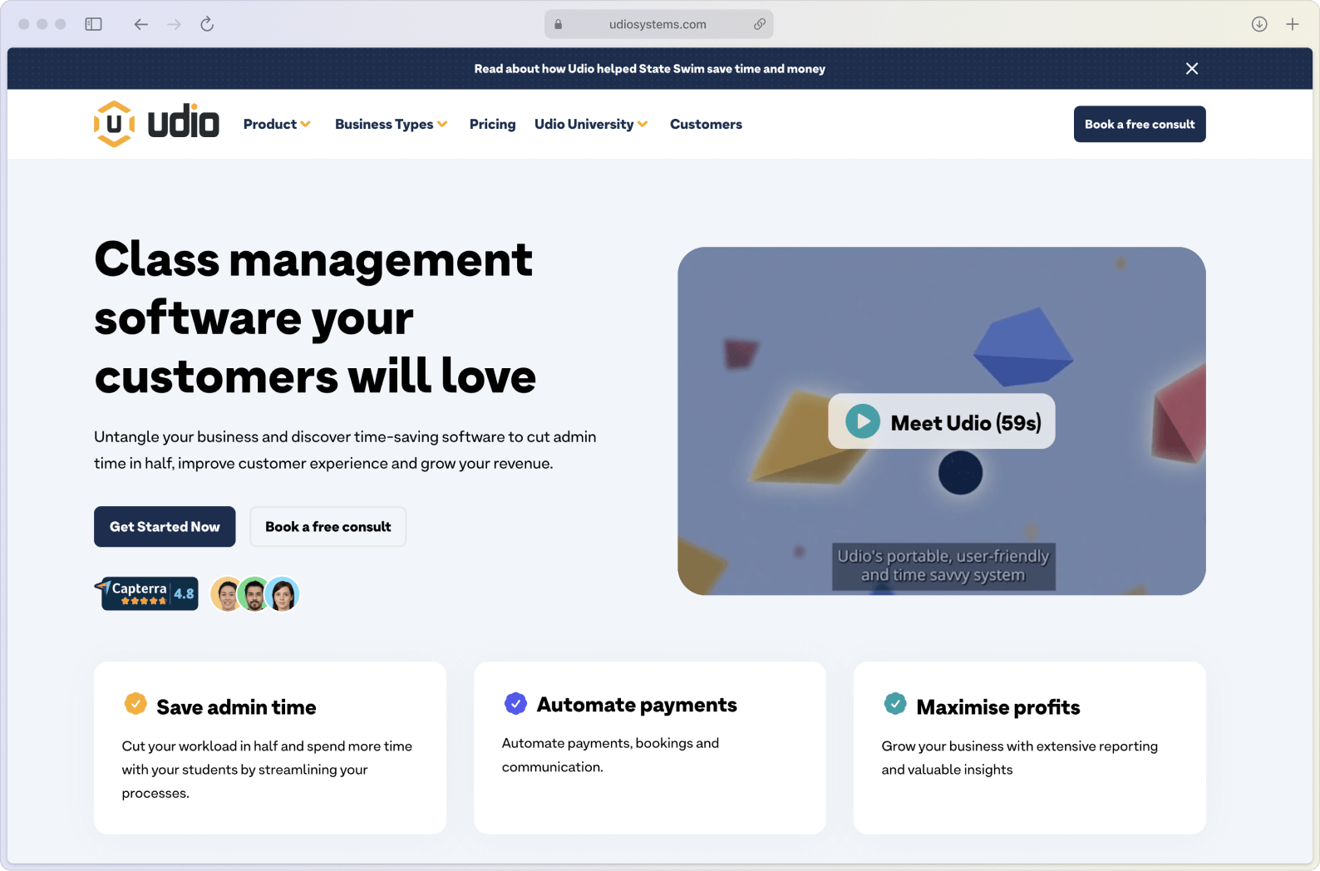Image resolution: width=1320 pixels, height=871 pixels.
Task: Dismiss the State Swim announcement banner
Action: pos(1192,68)
